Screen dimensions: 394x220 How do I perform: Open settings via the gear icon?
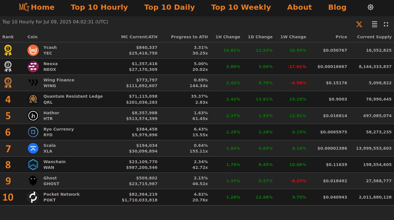[370, 7]
